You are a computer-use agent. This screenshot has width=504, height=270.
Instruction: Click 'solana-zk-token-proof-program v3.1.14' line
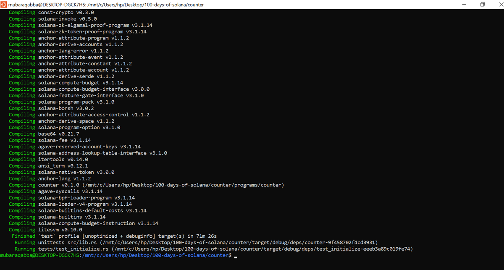tap(78, 31)
